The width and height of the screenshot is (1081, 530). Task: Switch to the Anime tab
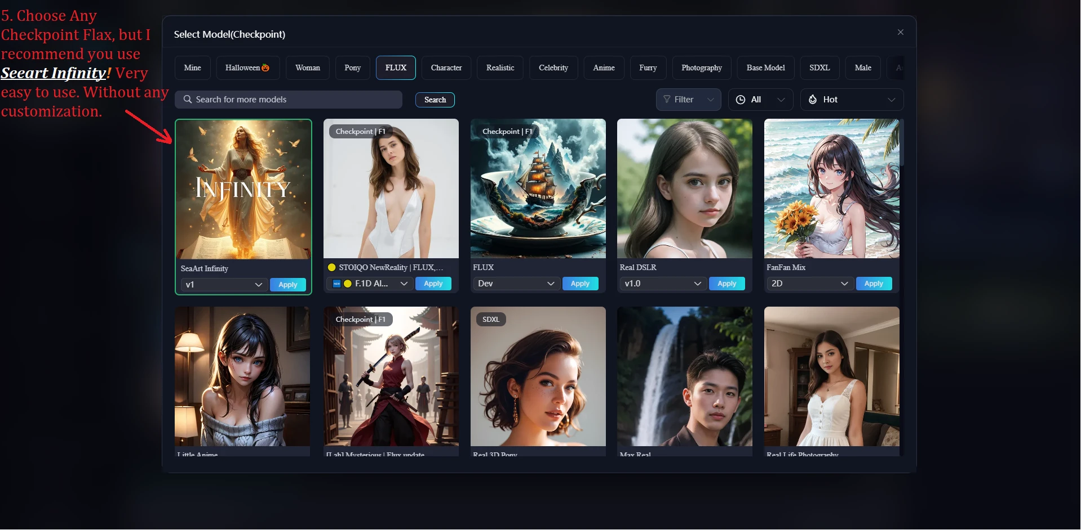pos(604,68)
